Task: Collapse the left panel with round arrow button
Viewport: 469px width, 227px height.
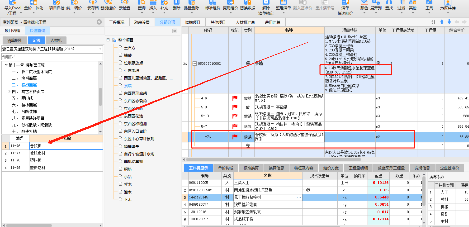Action: [99, 22]
